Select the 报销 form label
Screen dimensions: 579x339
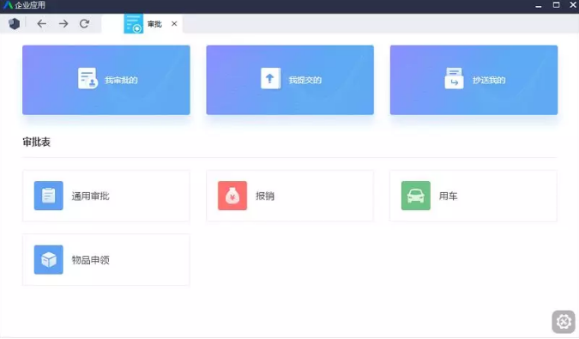click(265, 196)
